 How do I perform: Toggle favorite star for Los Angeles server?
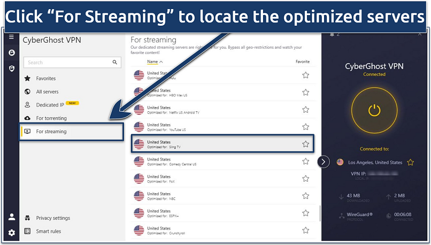tap(411, 162)
